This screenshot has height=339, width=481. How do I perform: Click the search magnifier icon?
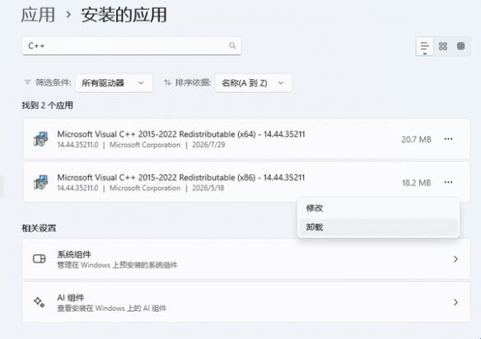coord(232,46)
